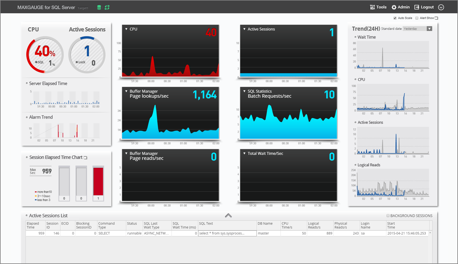Click the Server Elapsed Time chart
Image resolution: width=458 pixels, height=264 pixels.
[x=66, y=98]
